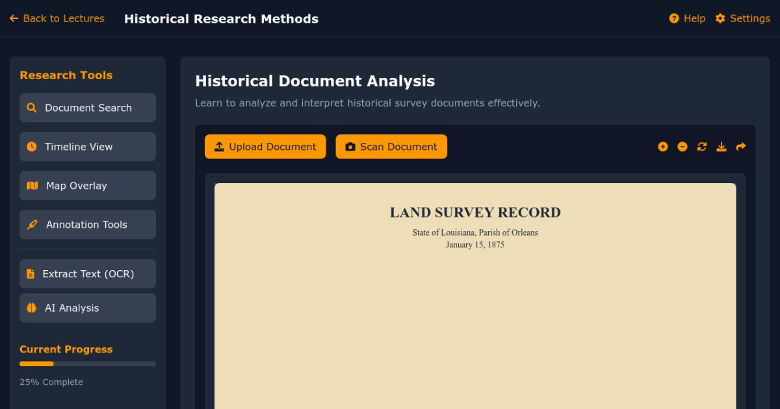Click the Current Progress bar
Viewport: 780px width, 409px height.
coord(88,364)
